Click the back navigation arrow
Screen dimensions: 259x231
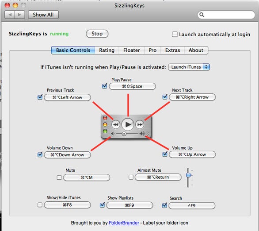10,15
